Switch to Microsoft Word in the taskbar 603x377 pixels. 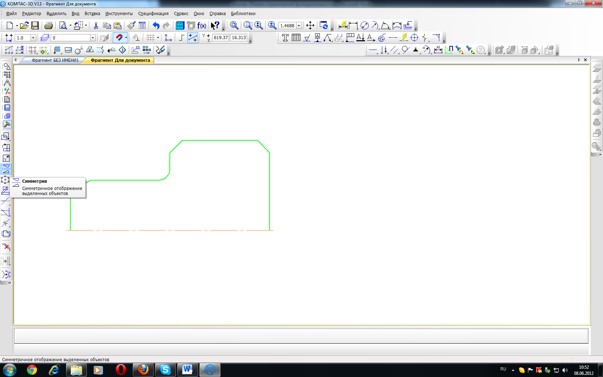coord(187,370)
